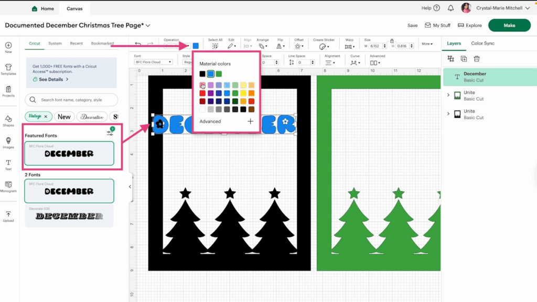Open the Arrange tool
This screenshot has width=537, height=302.
coord(263,46)
